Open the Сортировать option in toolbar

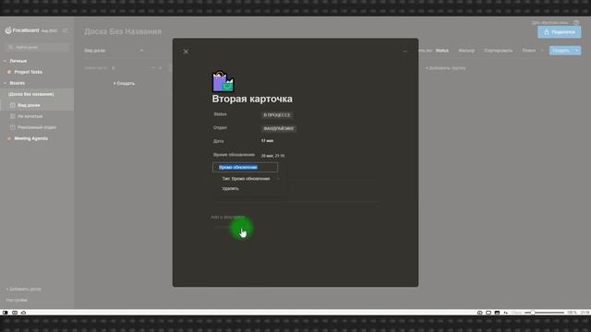(499, 51)
